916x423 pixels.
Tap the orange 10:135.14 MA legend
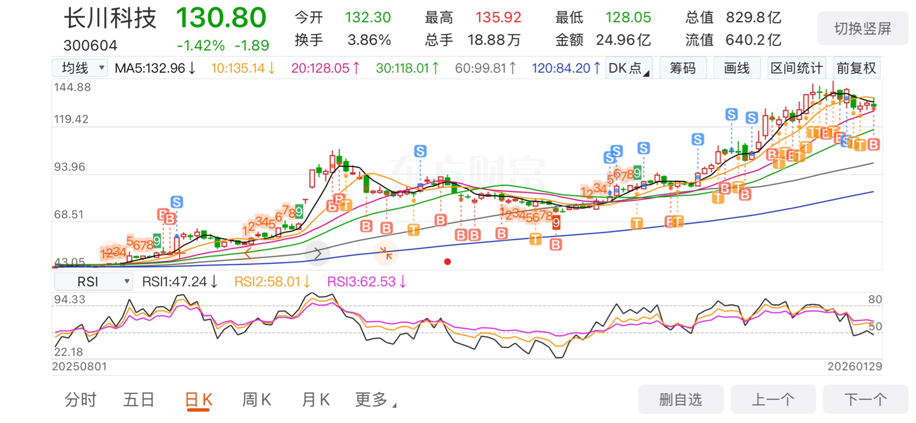coord(243,68)
